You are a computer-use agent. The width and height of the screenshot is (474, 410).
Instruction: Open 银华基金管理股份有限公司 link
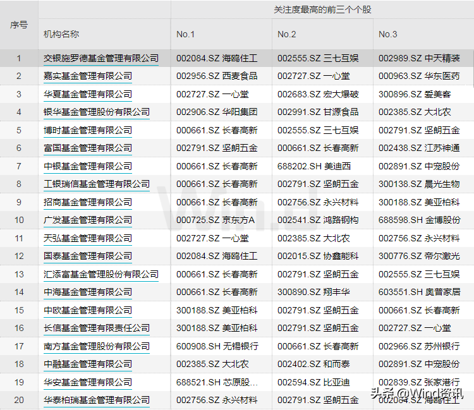pos(97,112)
